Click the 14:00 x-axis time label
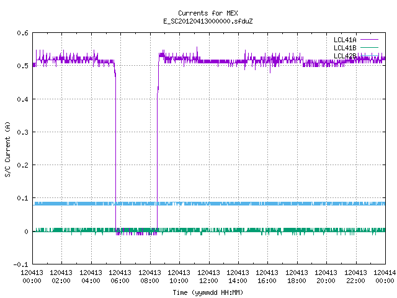The height and width of the screenshot is (298, 397). point(238,281)
